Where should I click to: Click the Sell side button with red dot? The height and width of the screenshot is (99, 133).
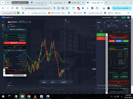click(x=9, y=50)
